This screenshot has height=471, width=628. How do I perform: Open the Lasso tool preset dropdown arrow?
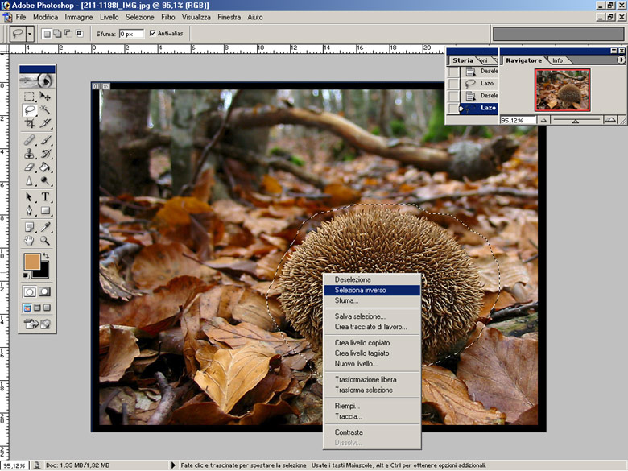30,34
